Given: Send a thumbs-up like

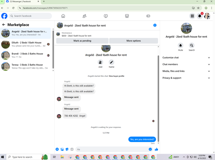Looking at the screenshot, I should pyautogui.click(x=157, y=149).
